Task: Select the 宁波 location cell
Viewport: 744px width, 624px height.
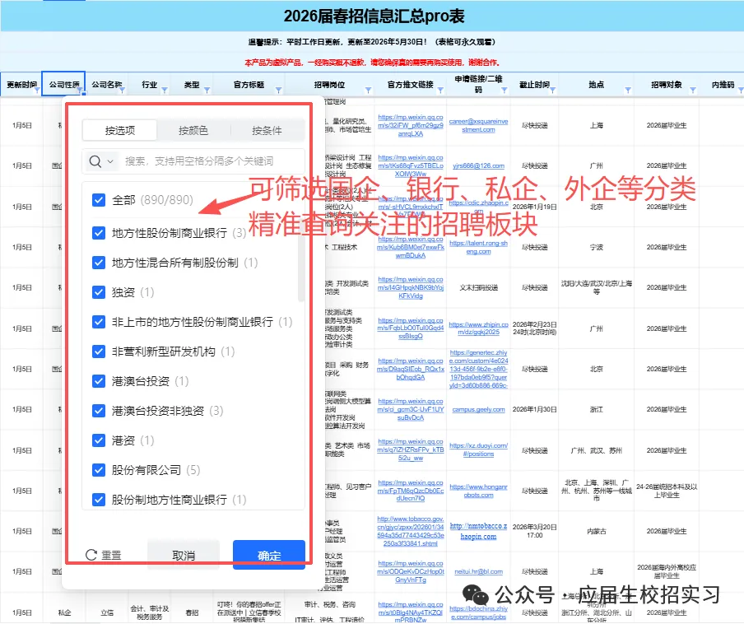Action: click(597, 247)
